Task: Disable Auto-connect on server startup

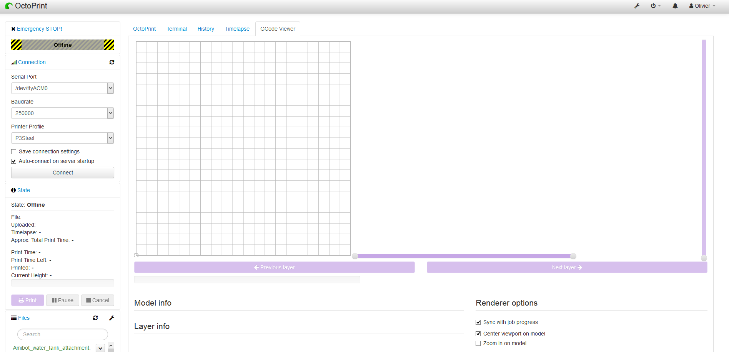Action: pyautogui.click(x=13, y=161)
